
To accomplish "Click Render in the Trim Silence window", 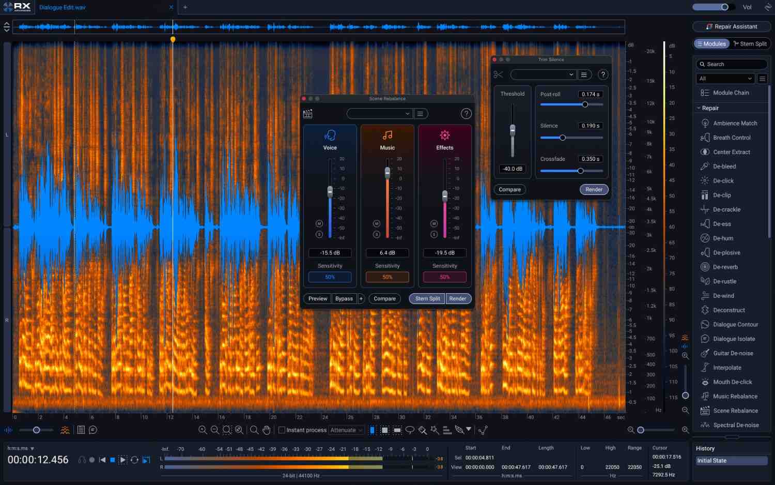I will coord(594,189).
